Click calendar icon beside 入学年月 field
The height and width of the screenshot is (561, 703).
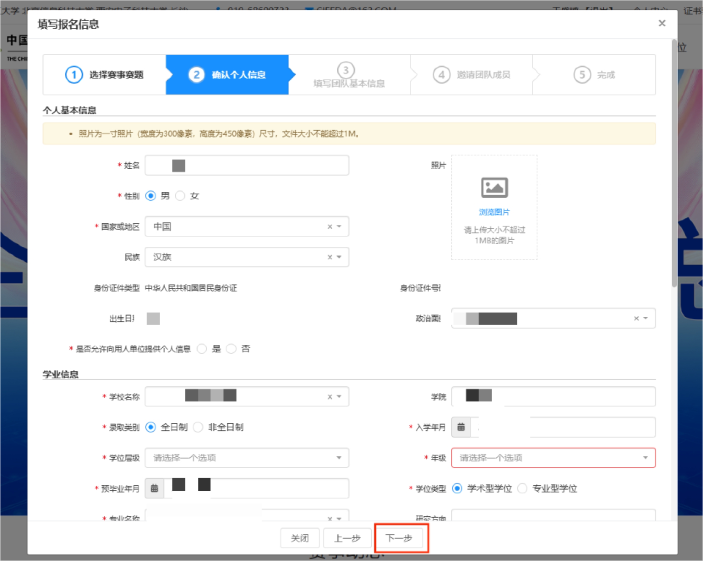click(461, 427)
